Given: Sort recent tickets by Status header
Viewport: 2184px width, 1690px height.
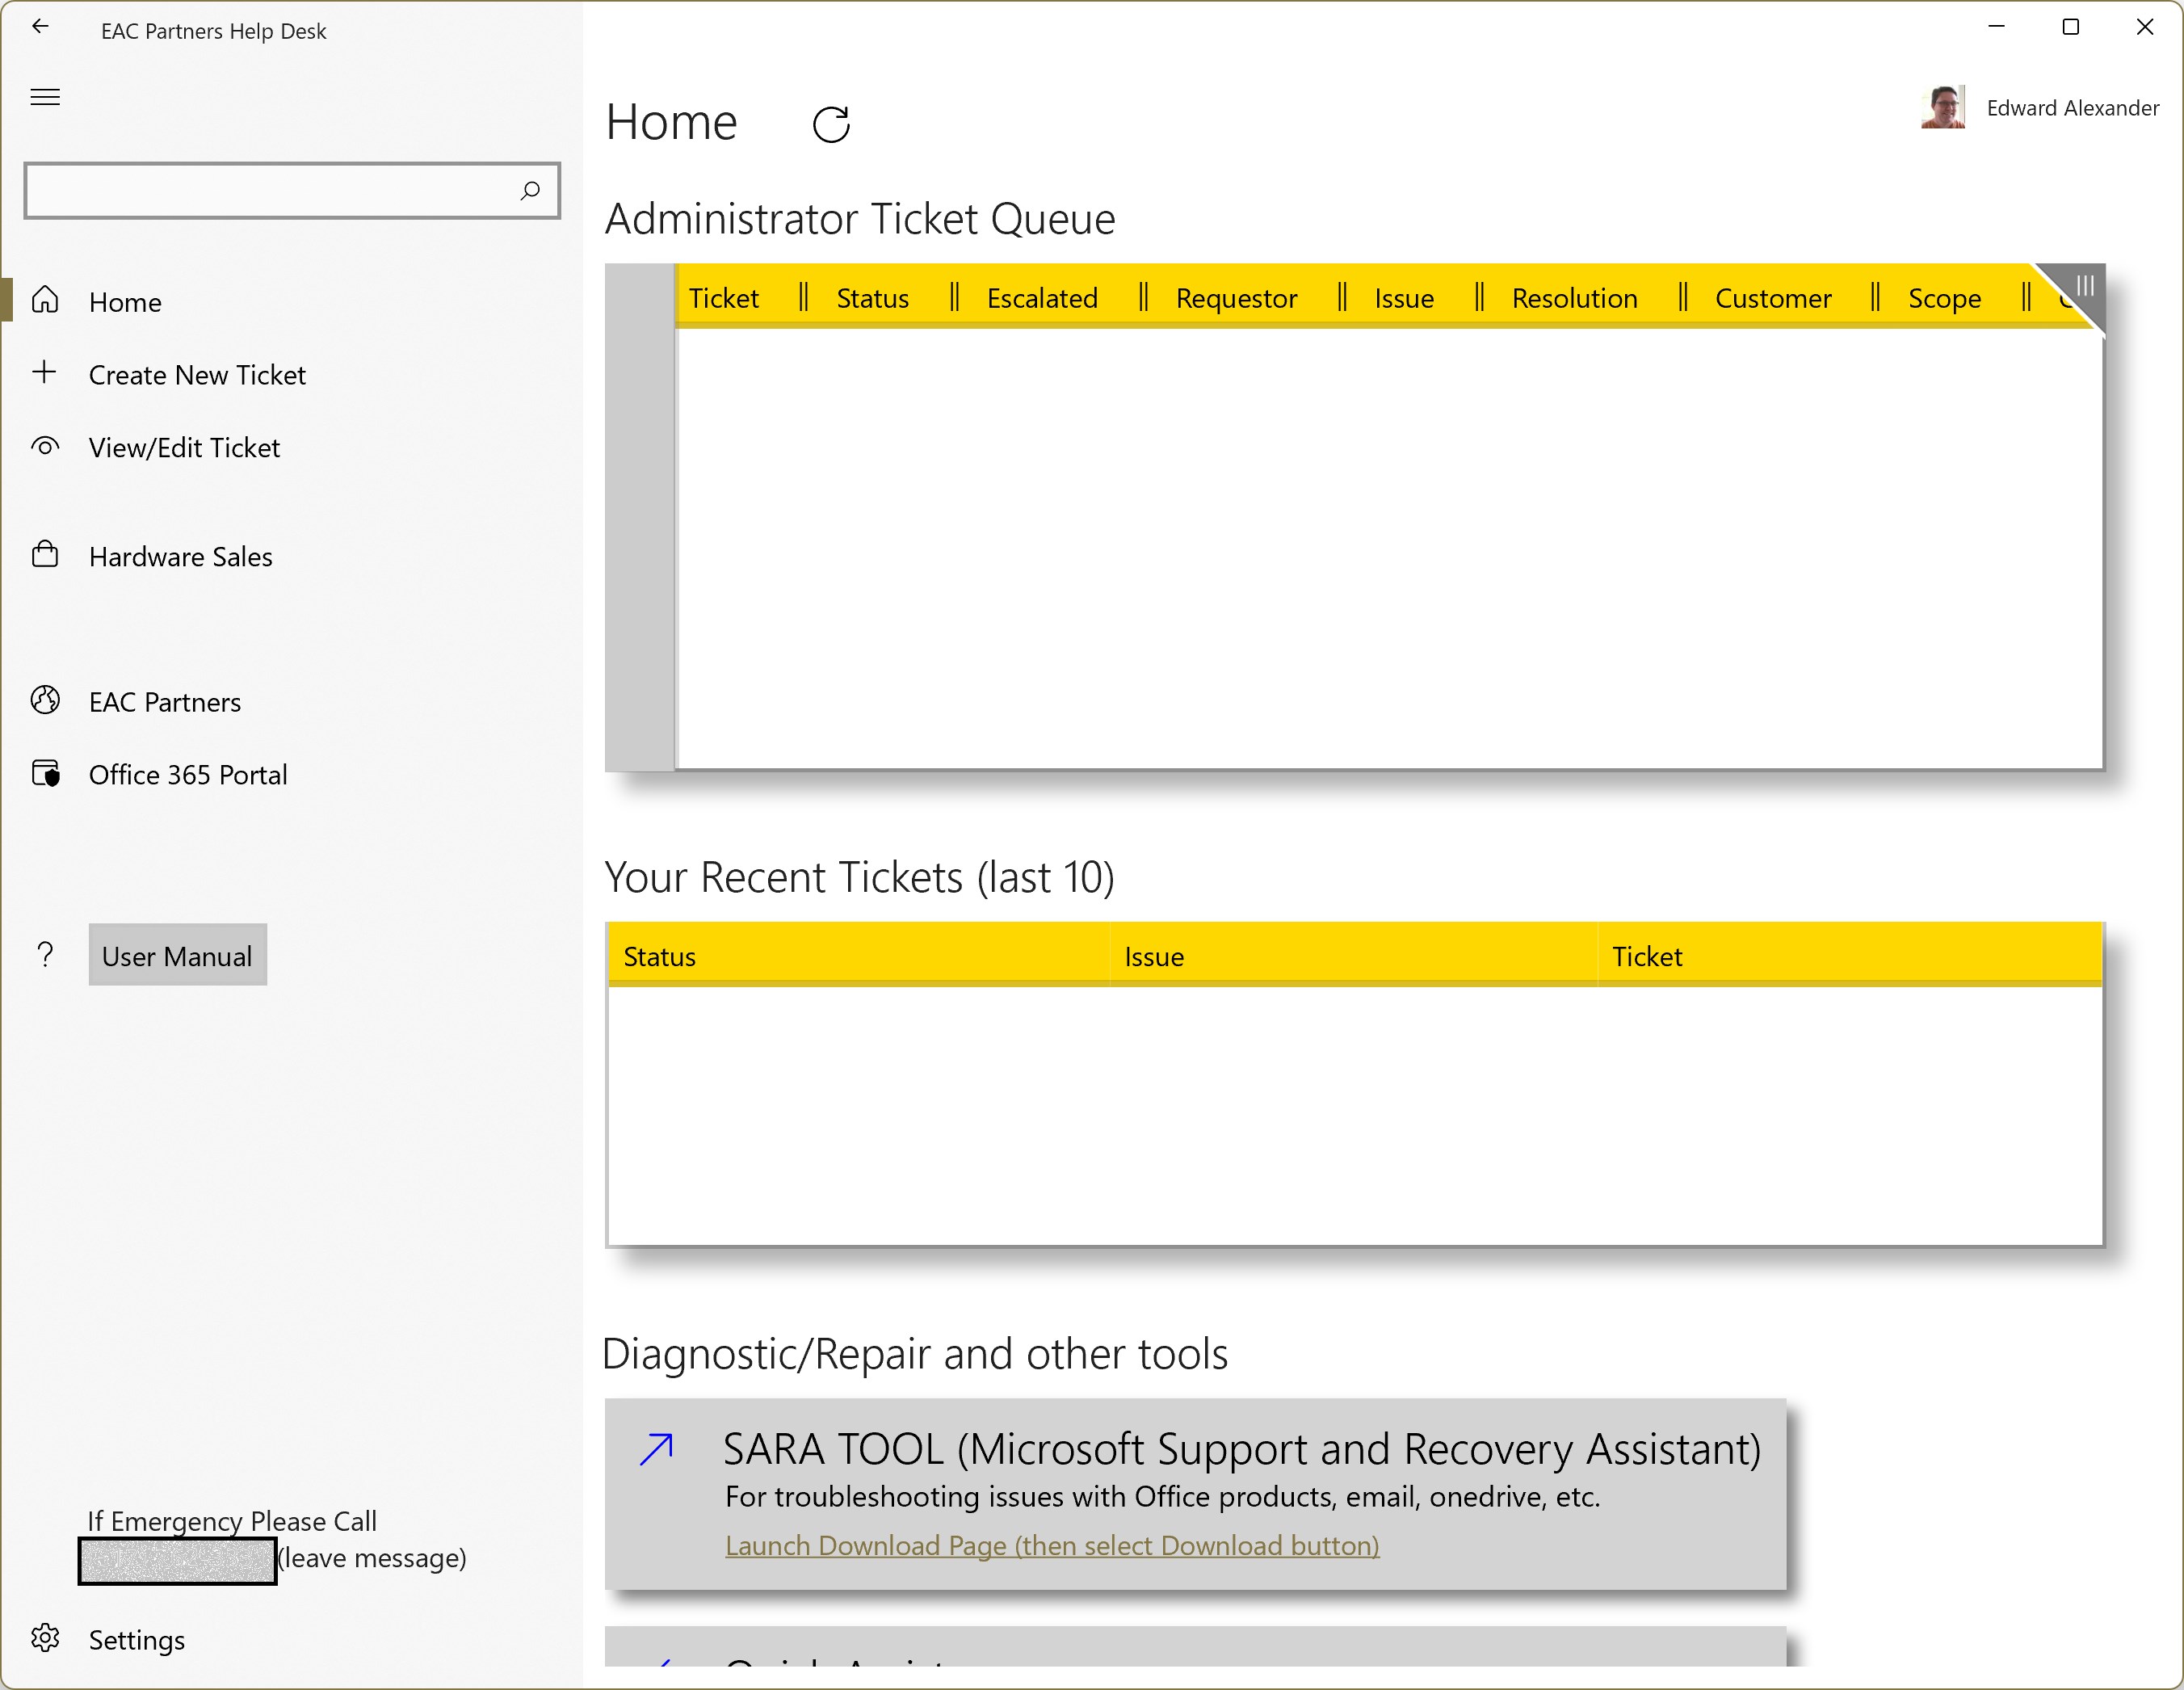Looking at the screenshot, I should 660,957.
